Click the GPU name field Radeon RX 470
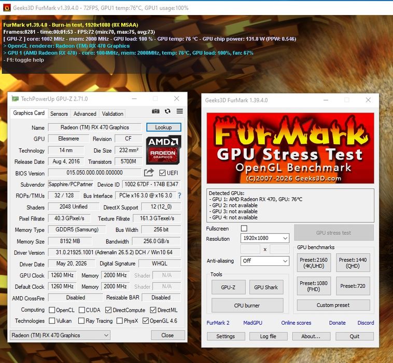The height and width of the screenshot is (363, 393). tap(94, 128)
